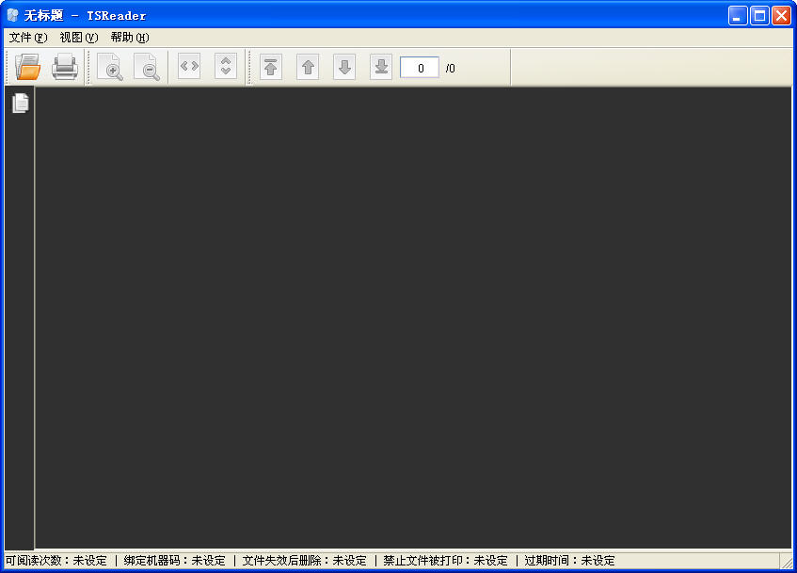The image size is (797, 573).
Task: Click the zoom out magnifier icon
Action: click(x=147, y=68)
